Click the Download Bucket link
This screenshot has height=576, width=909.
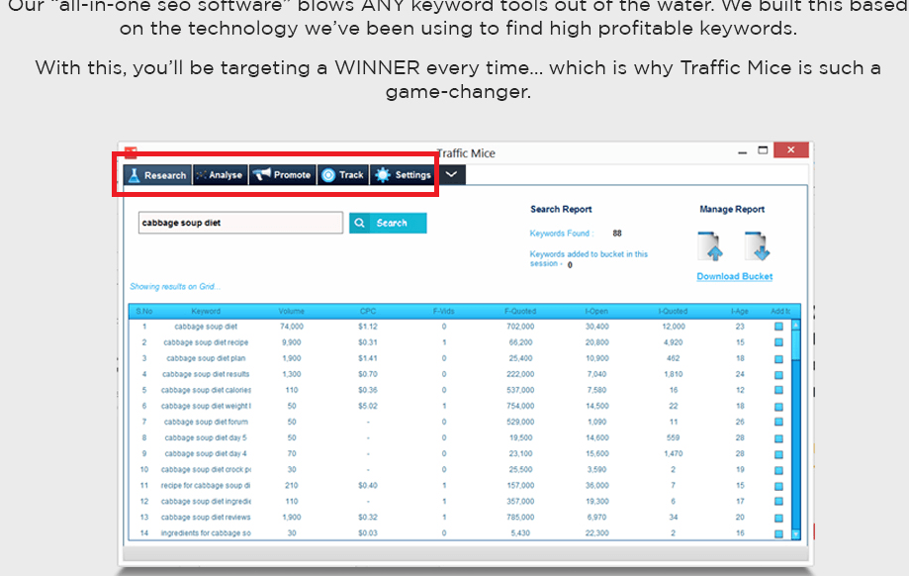click(735, 277)
